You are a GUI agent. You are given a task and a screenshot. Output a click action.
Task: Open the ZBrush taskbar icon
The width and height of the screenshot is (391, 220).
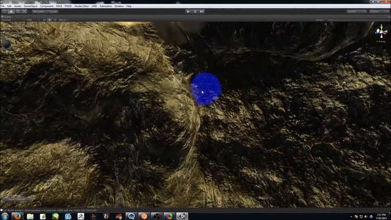click(x=81, y=216)
